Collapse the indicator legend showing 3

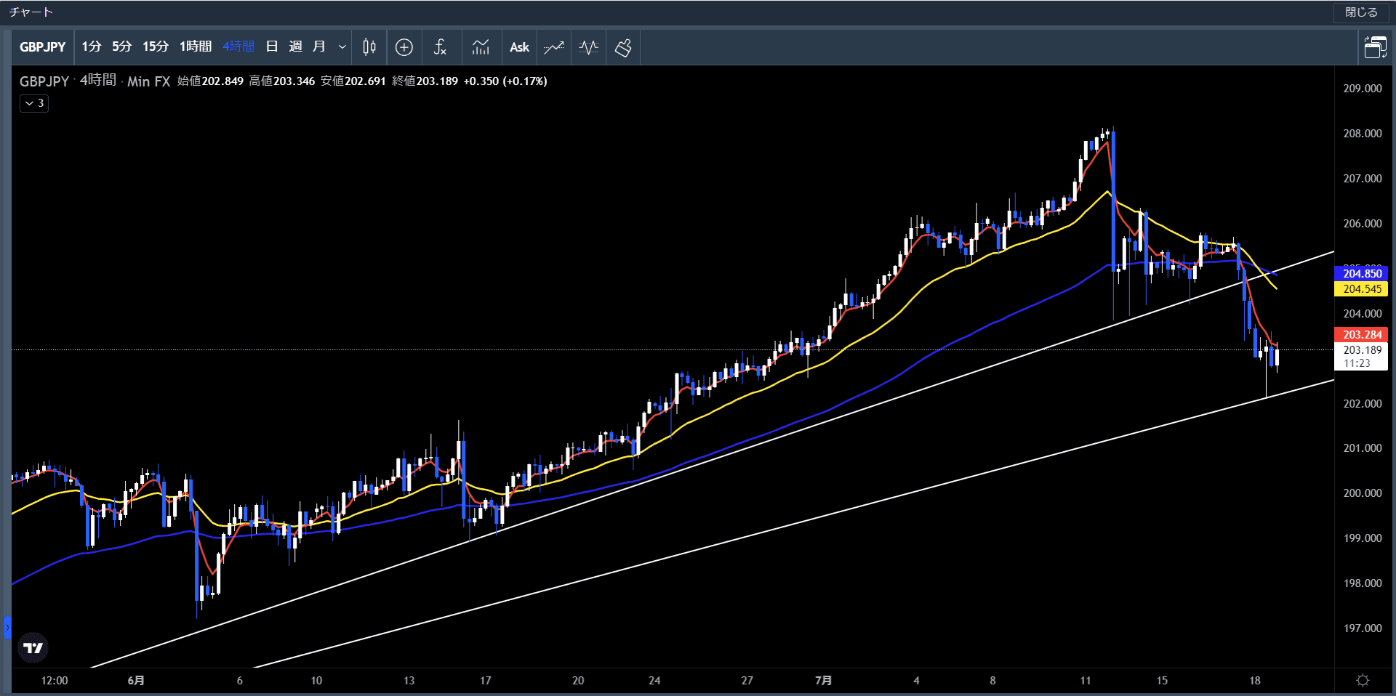[x=34, y=103]
